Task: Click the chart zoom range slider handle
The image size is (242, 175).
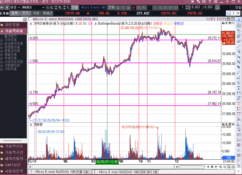Action: coord(204,166)
